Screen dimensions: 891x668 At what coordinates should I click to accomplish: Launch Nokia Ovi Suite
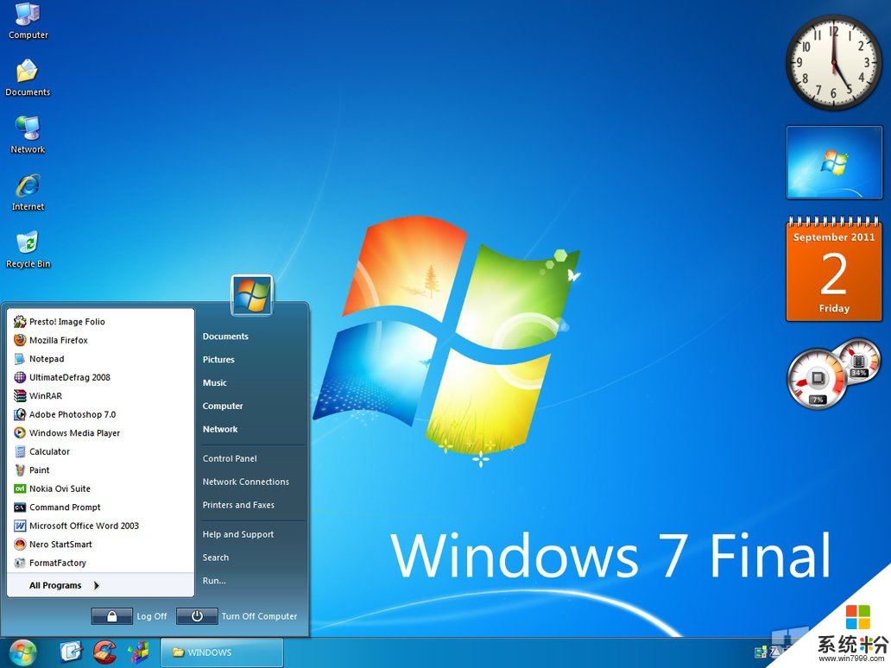coord(100,488)
